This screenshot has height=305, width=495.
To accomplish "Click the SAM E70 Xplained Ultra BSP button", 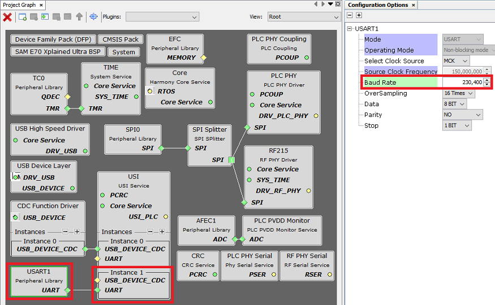I will coord(58,52).
